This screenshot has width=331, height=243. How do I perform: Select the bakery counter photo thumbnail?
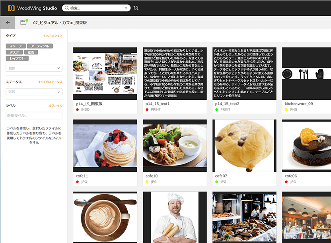244,217
